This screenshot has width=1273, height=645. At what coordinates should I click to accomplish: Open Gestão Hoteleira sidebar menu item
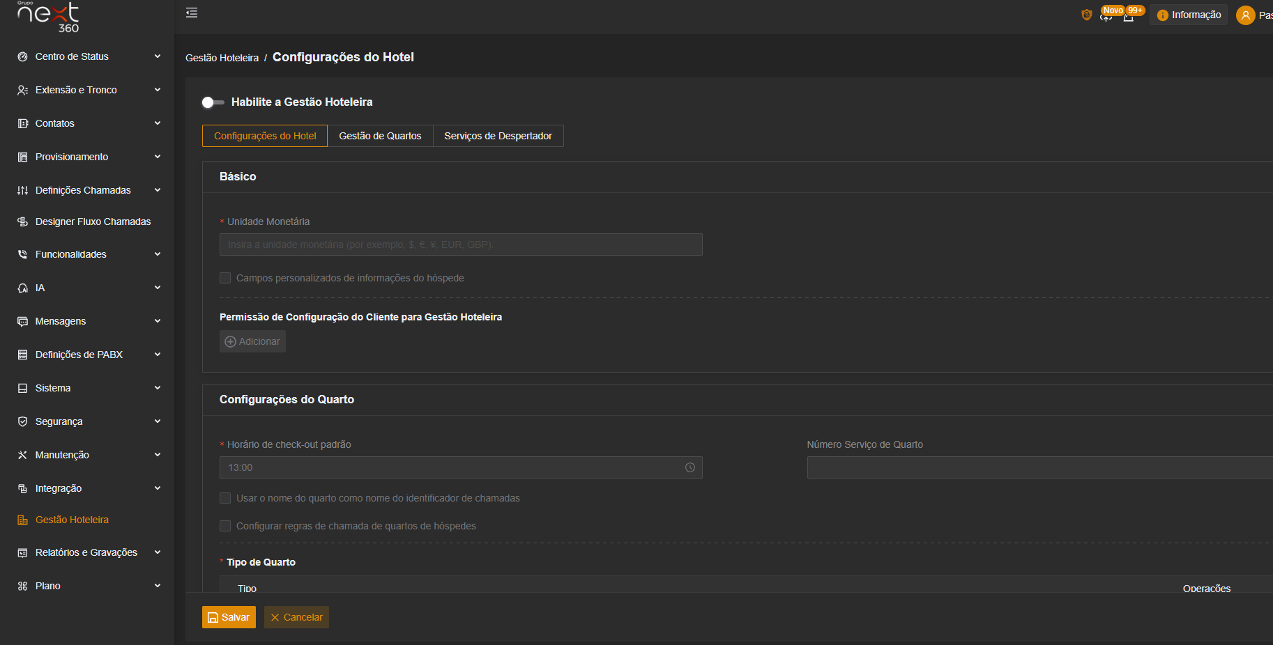(x=87, y=520)
